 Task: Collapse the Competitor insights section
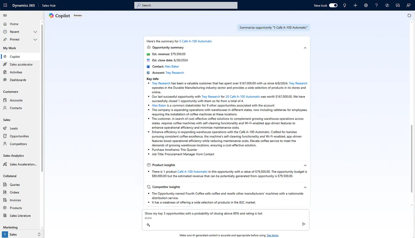305,187
